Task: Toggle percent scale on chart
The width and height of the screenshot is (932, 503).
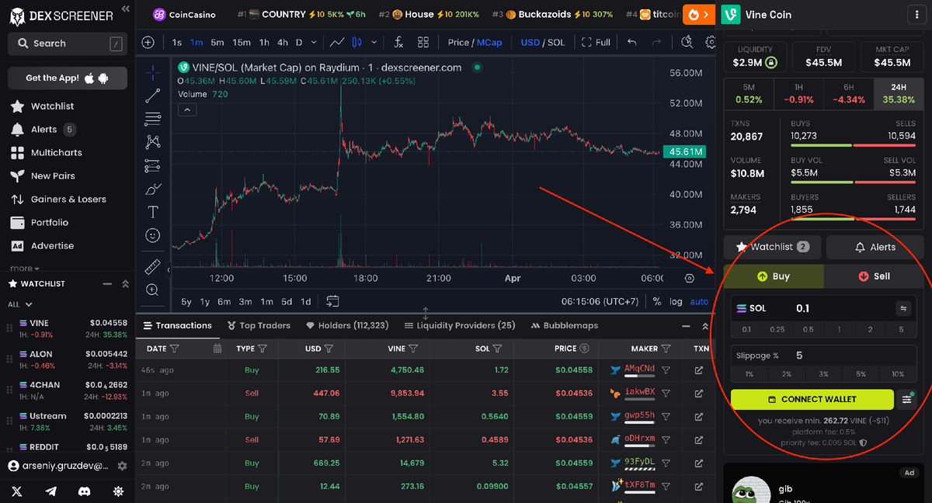Action: [657, 301]
